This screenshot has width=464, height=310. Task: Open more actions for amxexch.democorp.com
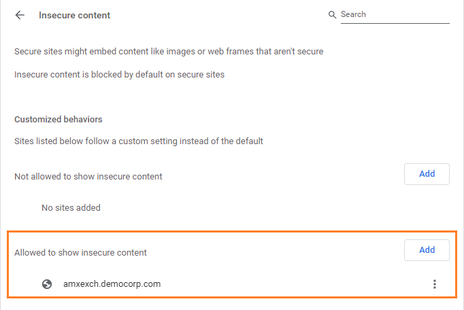tap(435, 284)
